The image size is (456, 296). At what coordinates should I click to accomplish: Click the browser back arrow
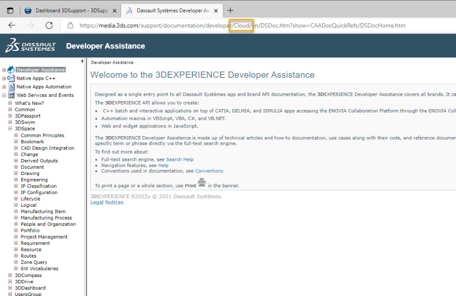[12, 25]
